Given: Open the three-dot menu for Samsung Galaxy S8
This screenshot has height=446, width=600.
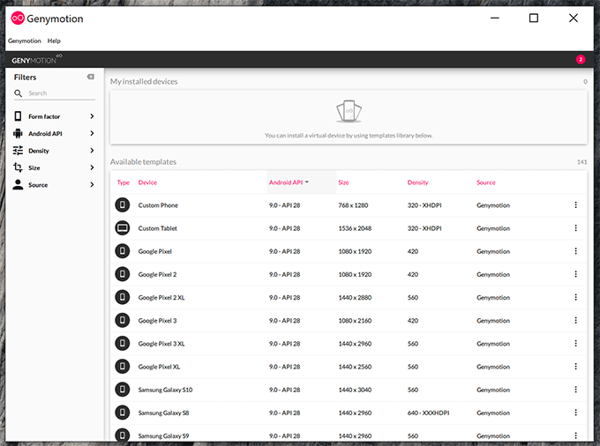Looking at the screenshot, I should coord(575,412).
